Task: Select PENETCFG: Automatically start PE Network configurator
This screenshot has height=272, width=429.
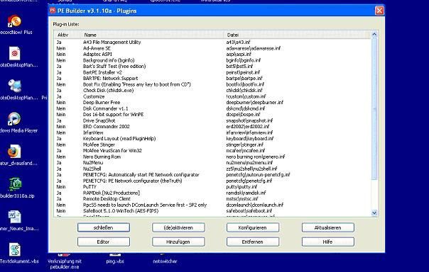Action: tap(212, 175)
